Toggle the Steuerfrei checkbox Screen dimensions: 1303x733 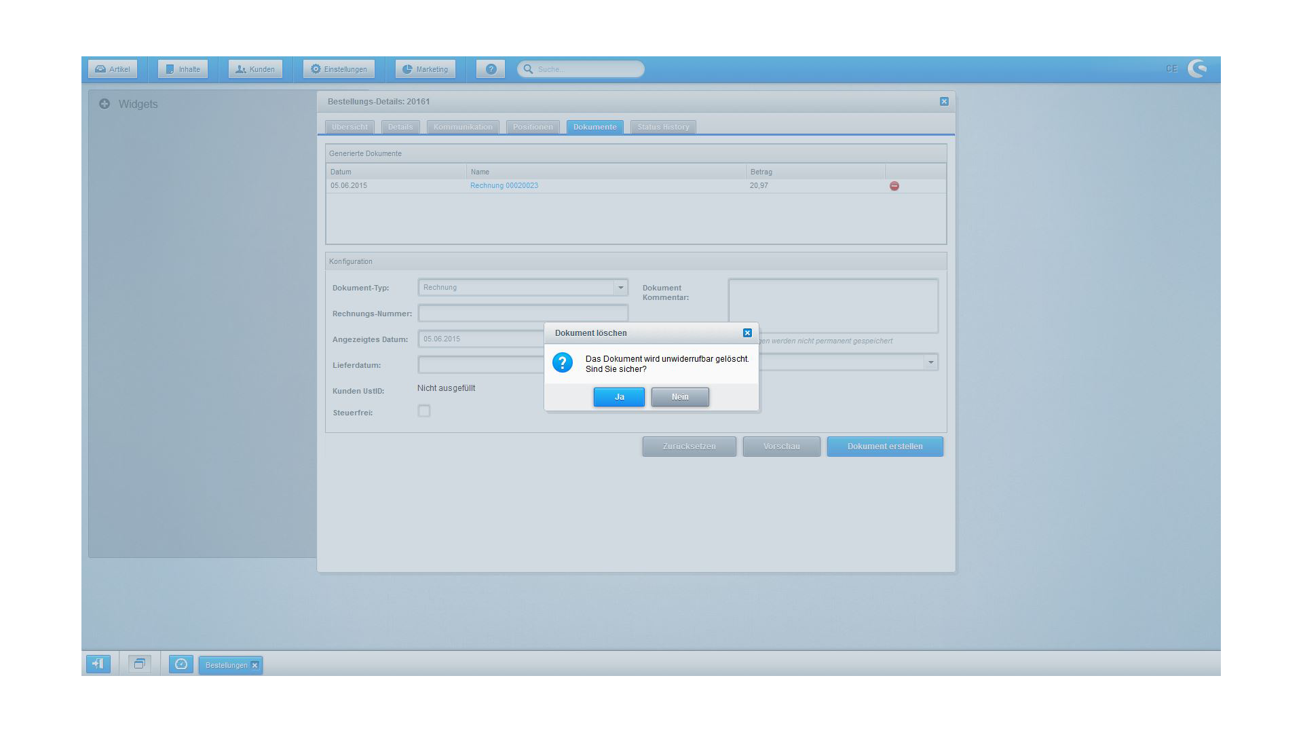[x=424, y=411]
